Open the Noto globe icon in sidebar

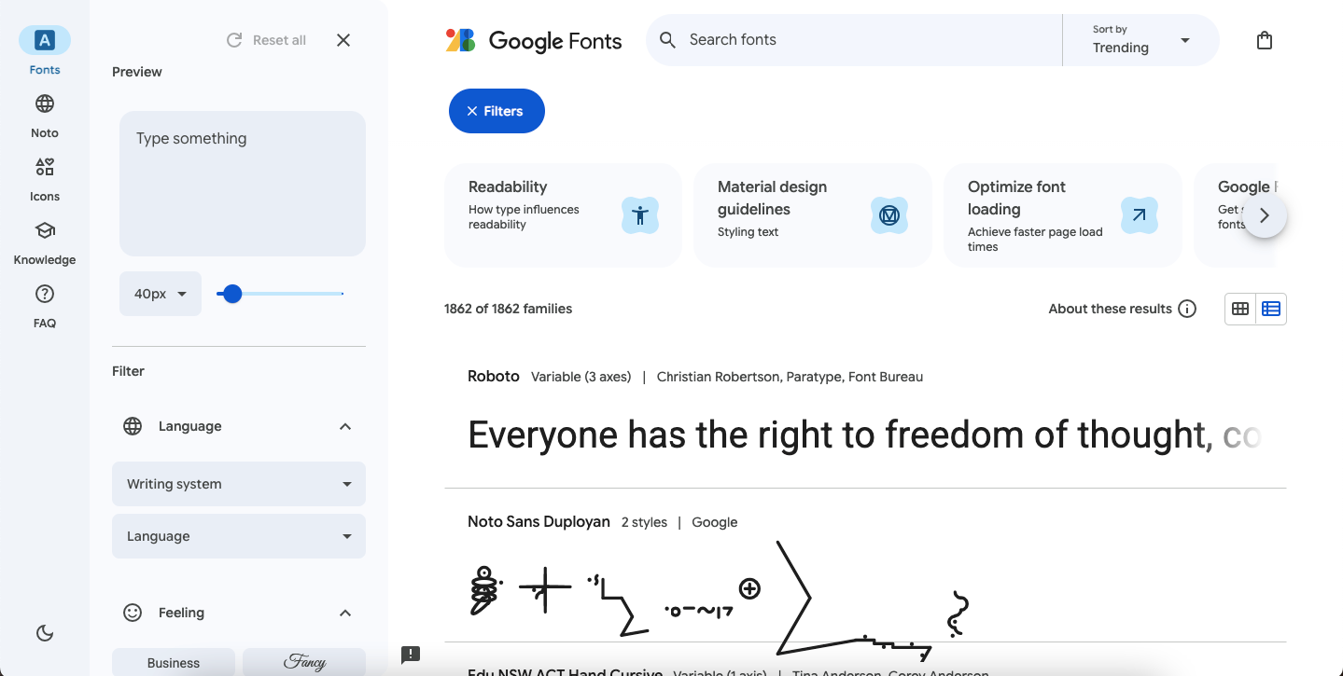point(45,103)
